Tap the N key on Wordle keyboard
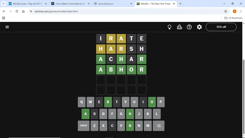Viewport: 245px width, 138px height. (139, 126)
